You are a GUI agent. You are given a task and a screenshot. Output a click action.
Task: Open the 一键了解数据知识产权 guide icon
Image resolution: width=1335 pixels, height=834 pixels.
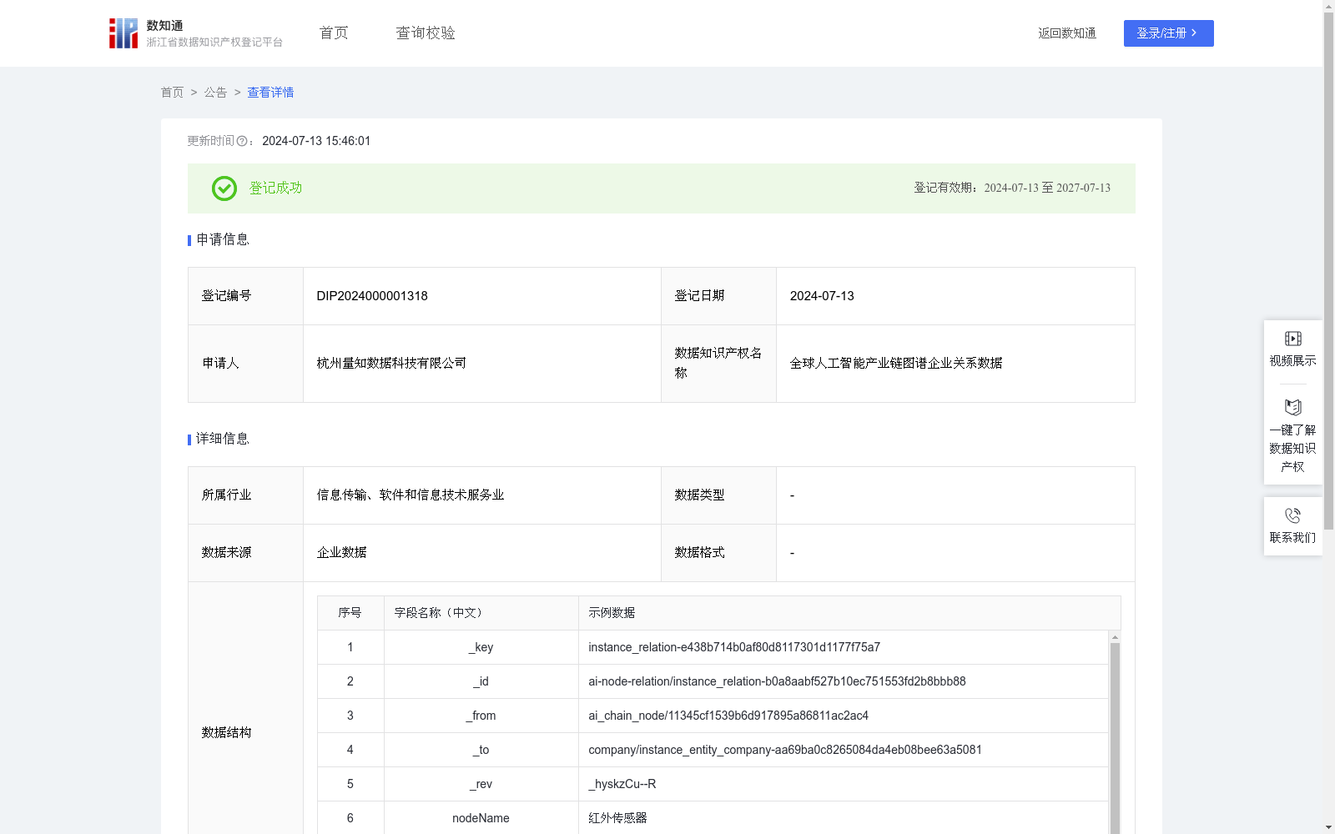[1292, 408]
